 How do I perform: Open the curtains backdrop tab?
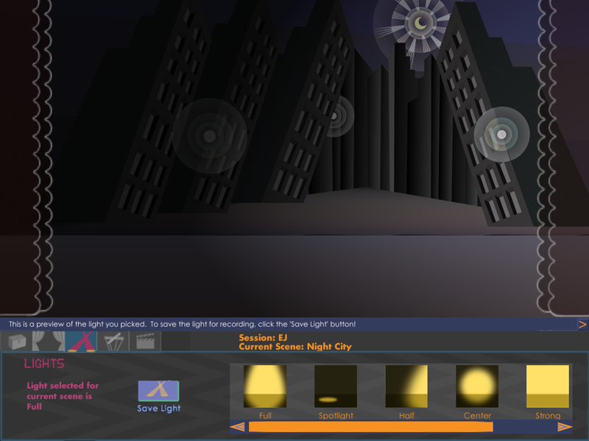49,341
